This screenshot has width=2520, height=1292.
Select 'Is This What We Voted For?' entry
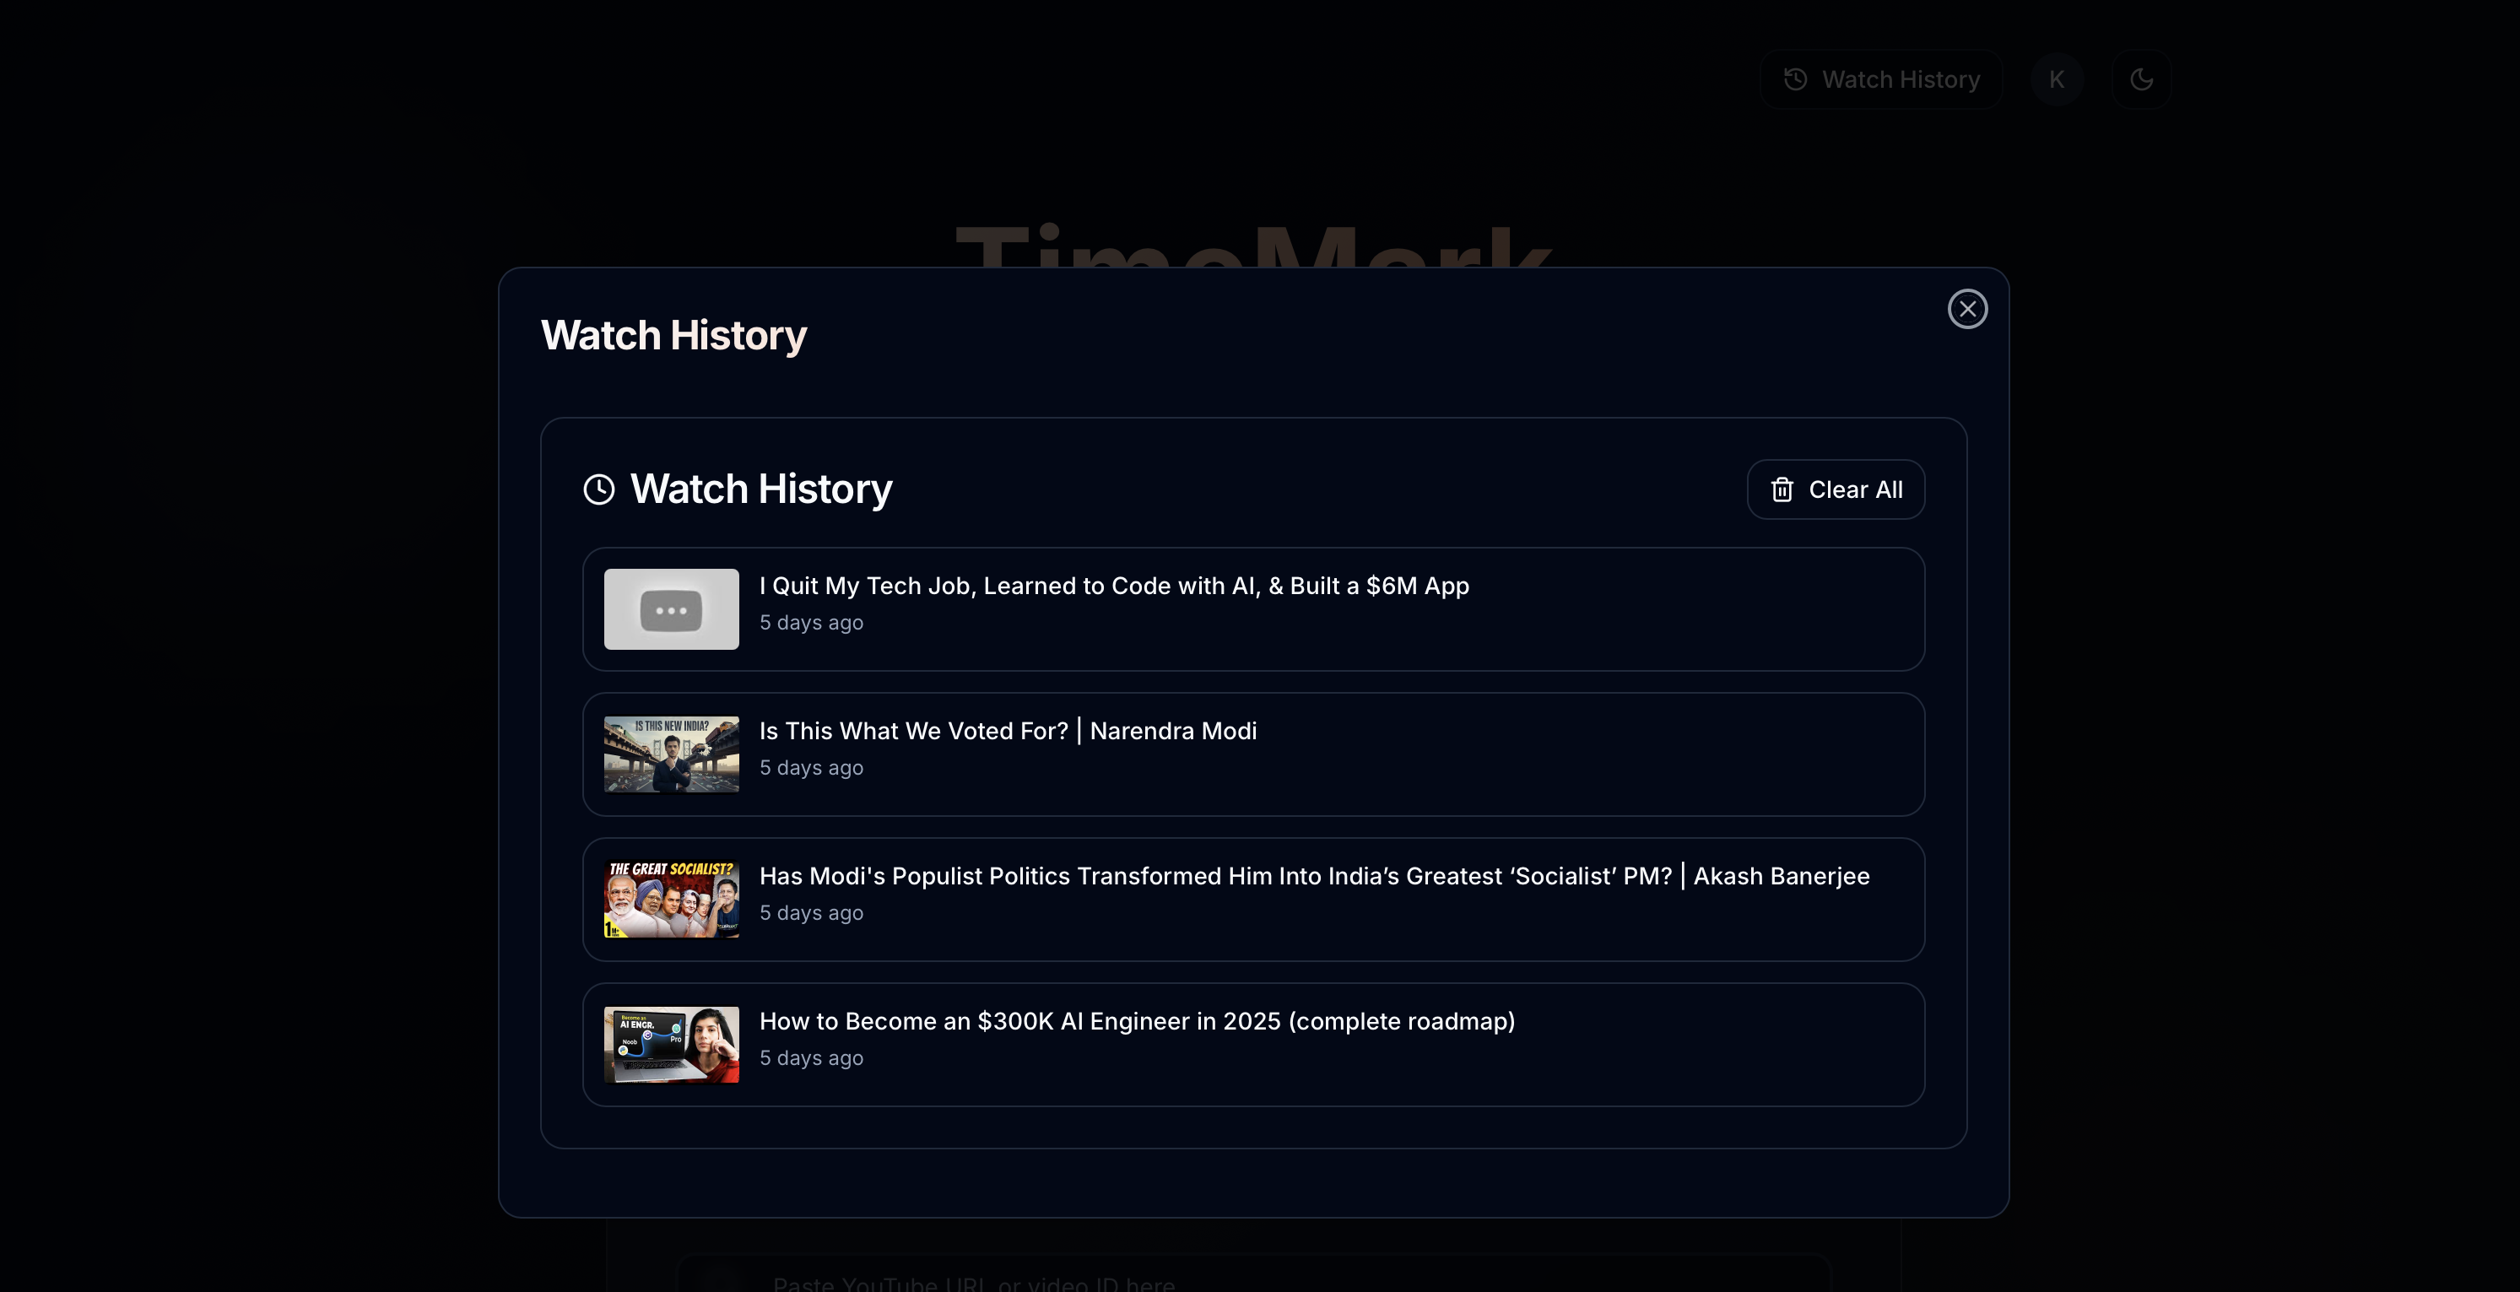click(x=1008, y=731)
